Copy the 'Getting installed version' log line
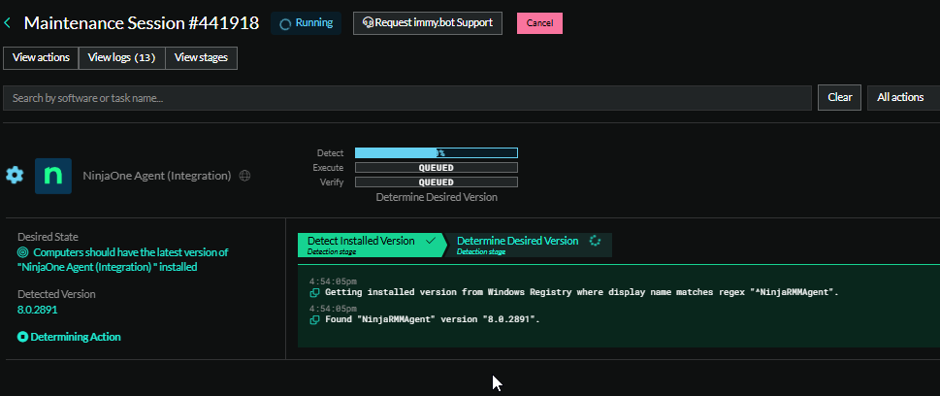The height and width of the screenshot is (396, 940). [314, 293]
